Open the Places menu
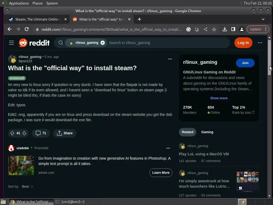Screen dimensions: 273x205 [38, 3]
